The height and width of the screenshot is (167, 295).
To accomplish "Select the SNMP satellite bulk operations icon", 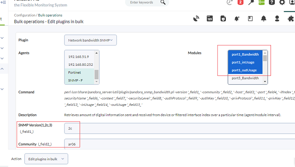I will [196, 19].
